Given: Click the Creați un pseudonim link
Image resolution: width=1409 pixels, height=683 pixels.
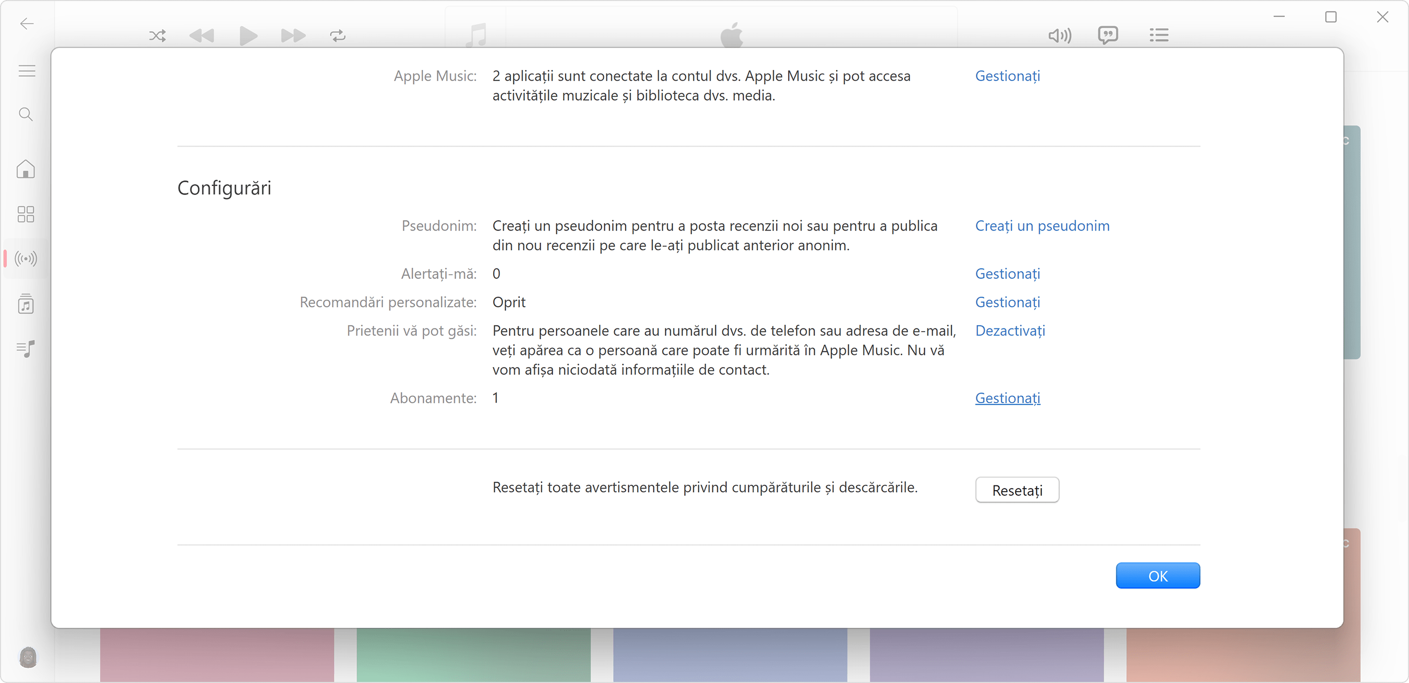Looking at the screenshot, I should click(1042, 226).
